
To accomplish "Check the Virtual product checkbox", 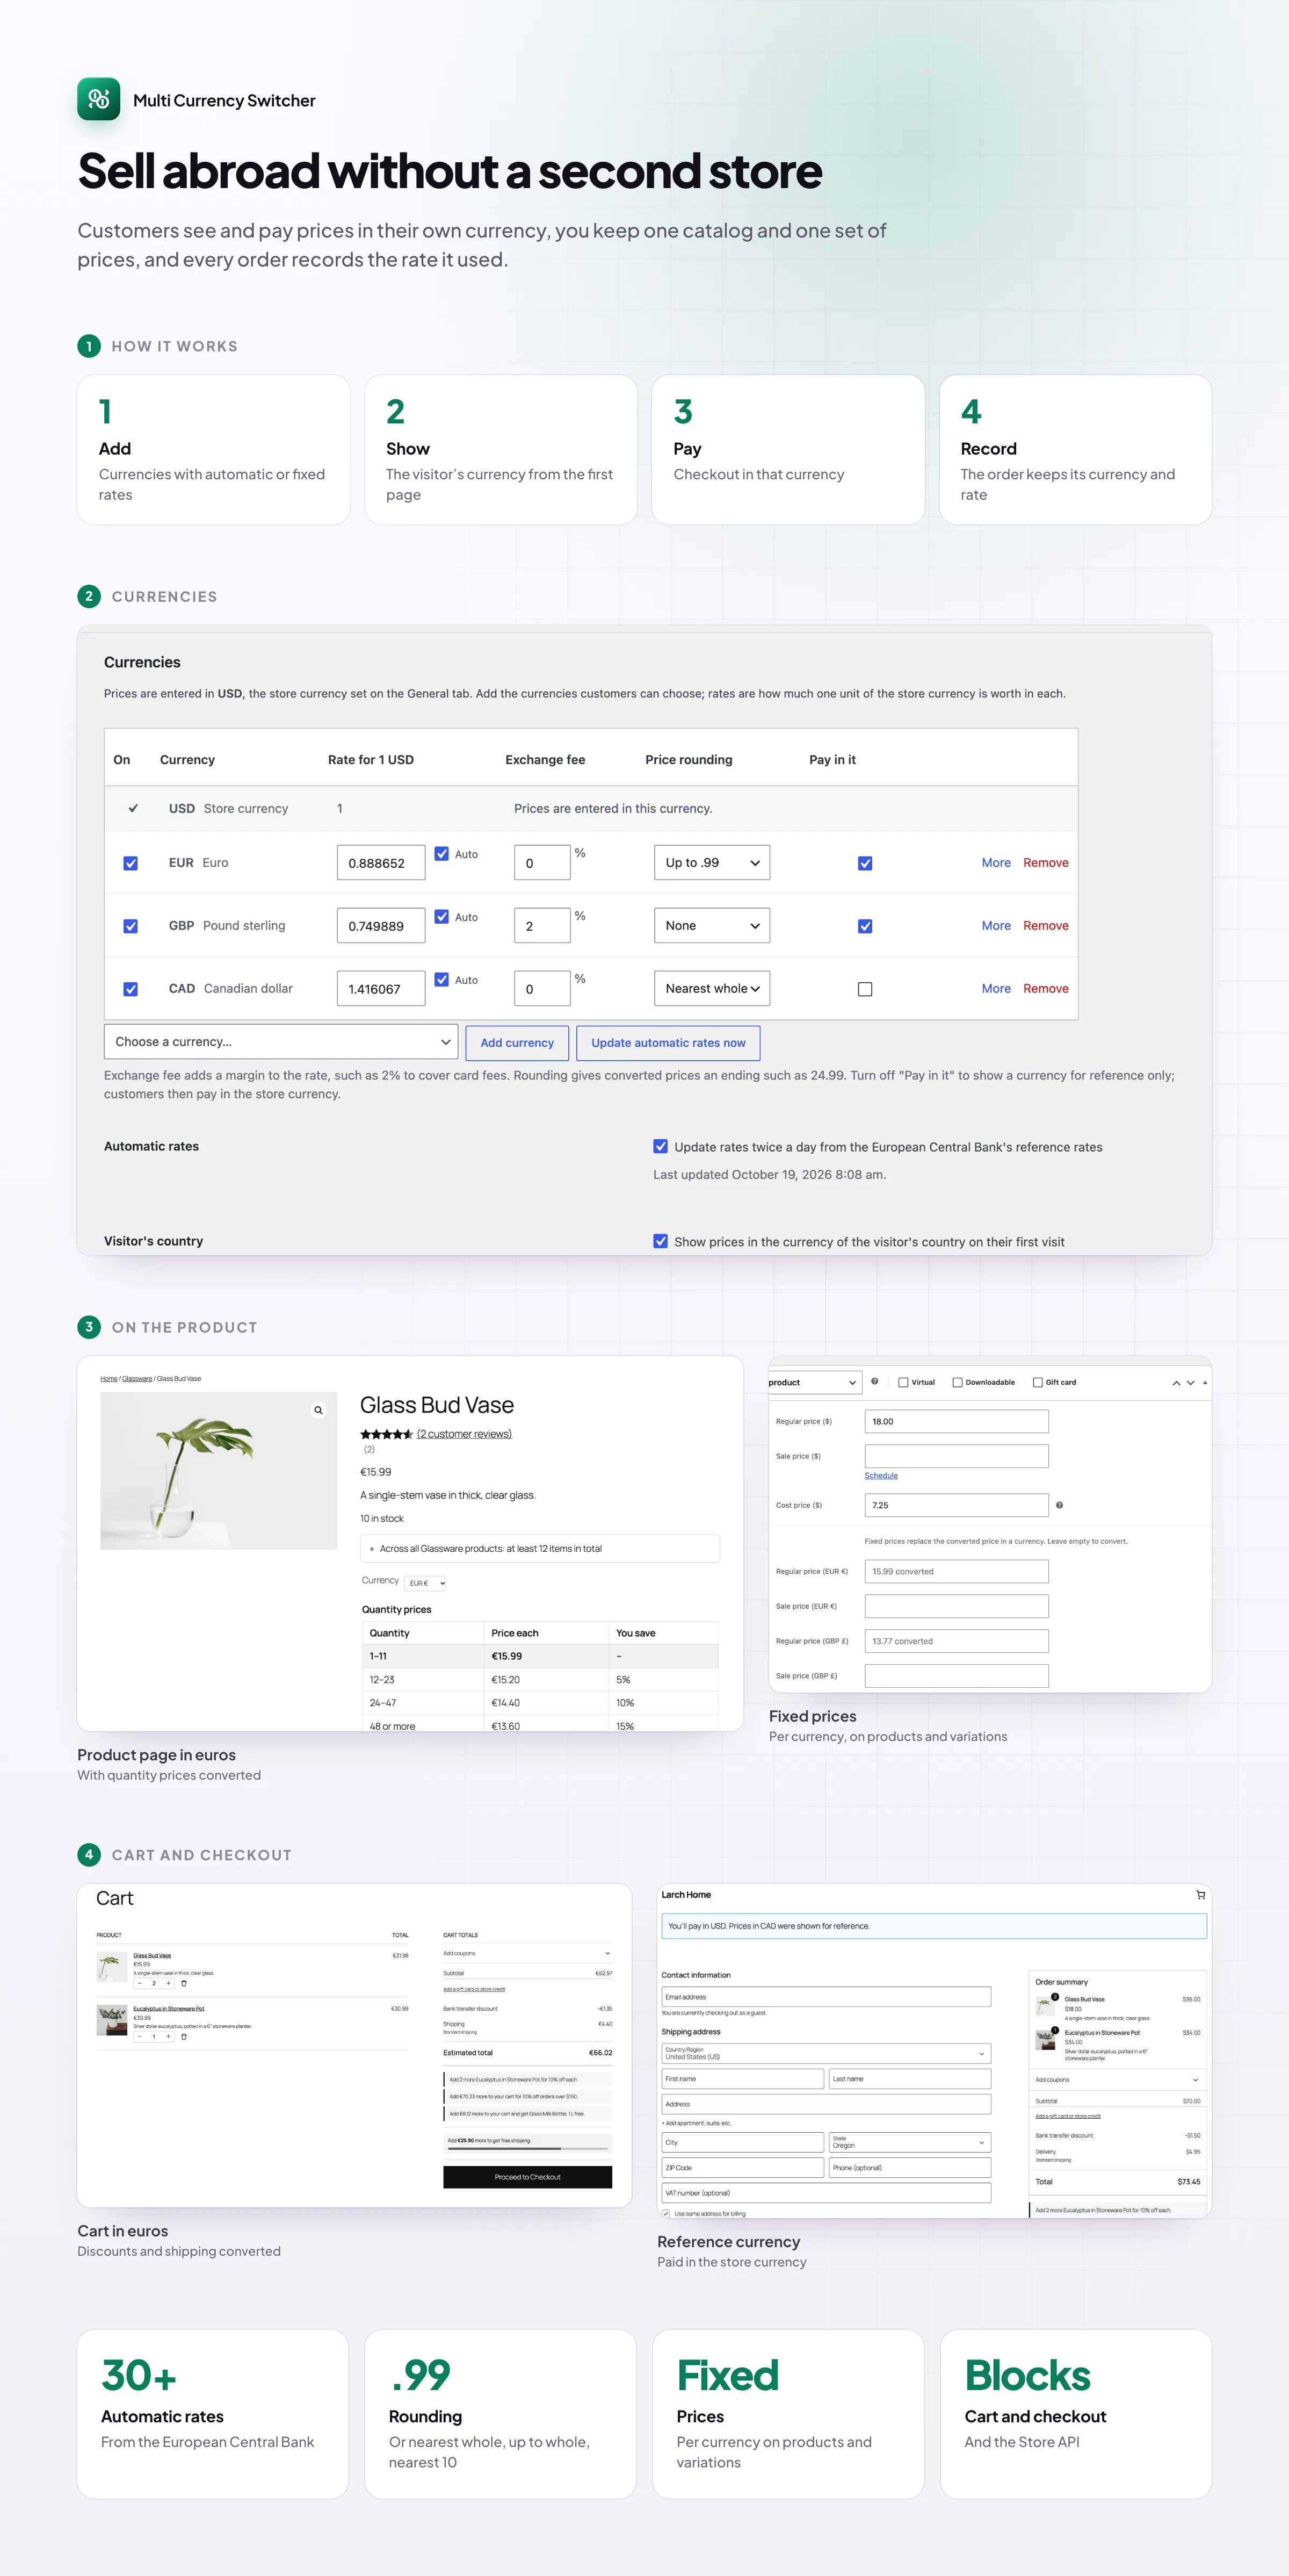I will [903, 1382].
